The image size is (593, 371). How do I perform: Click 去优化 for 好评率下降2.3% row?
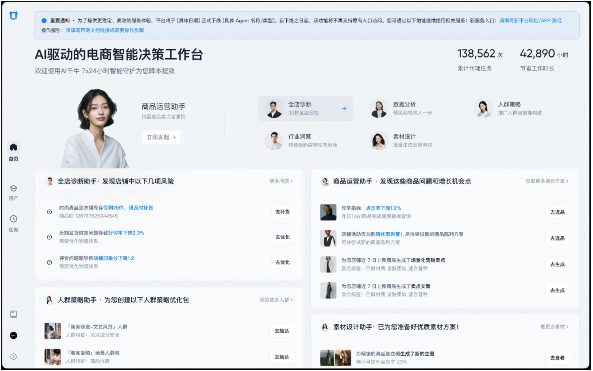282,237
